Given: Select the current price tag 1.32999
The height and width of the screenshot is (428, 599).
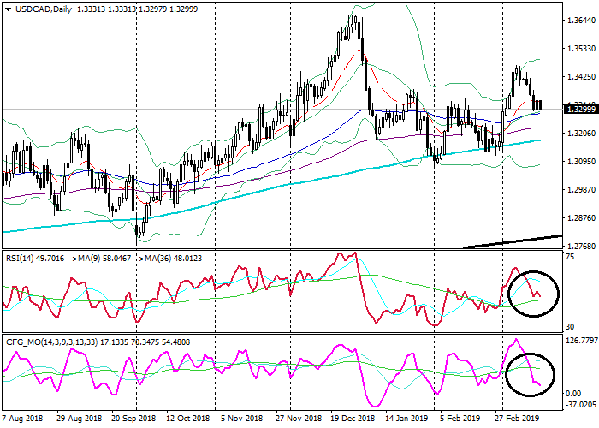Looking at the screenshot, I should pyautogui.click(x=579, y=109).
